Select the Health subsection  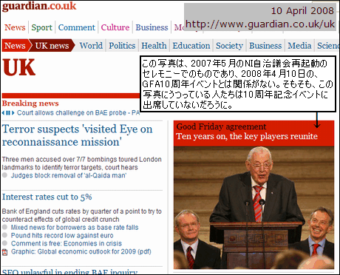(154, 46)
